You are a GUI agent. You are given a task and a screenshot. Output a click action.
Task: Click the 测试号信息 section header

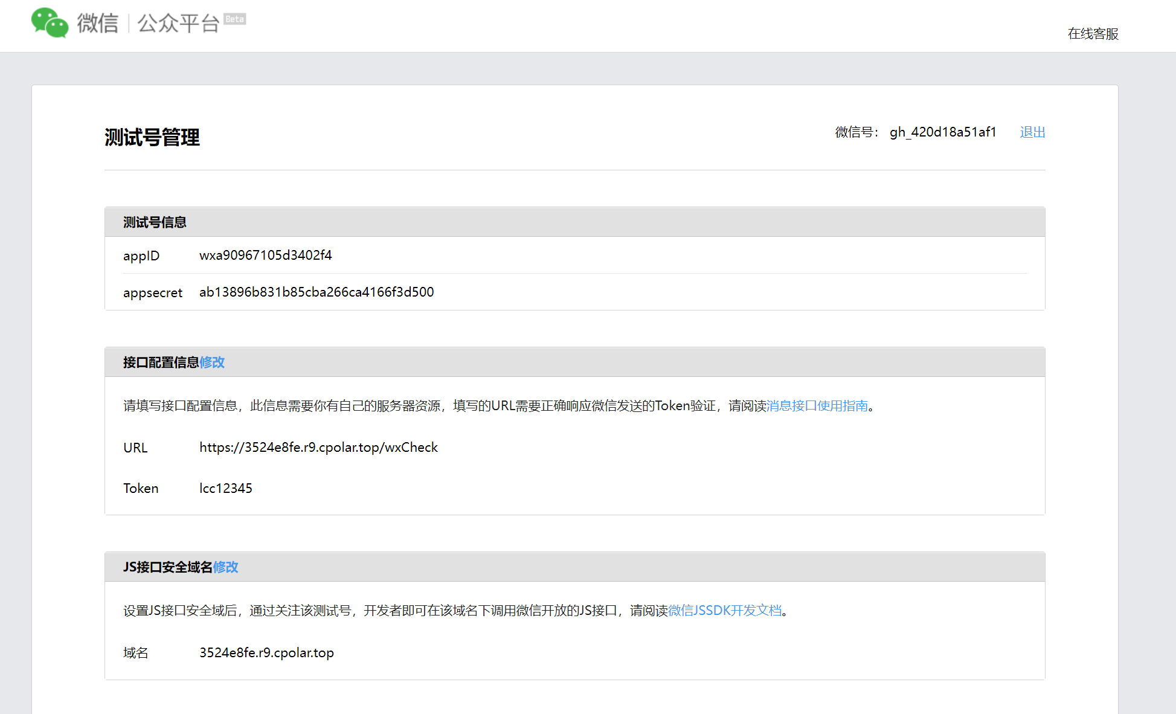[x=155, y=222]
